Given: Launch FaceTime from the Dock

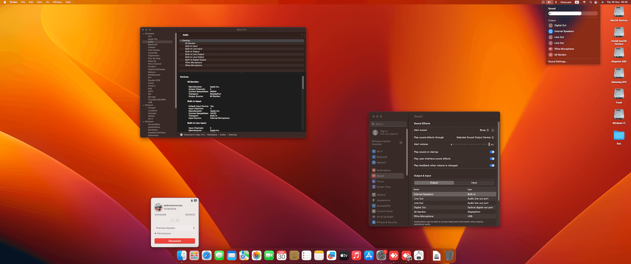Looking at the screenshot, I should click(269, 255).
